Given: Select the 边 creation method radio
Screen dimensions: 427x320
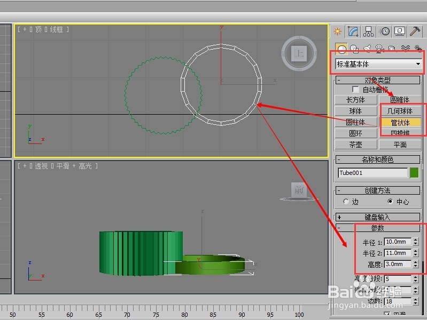Looking at the screenshot, I should [346, 202].
